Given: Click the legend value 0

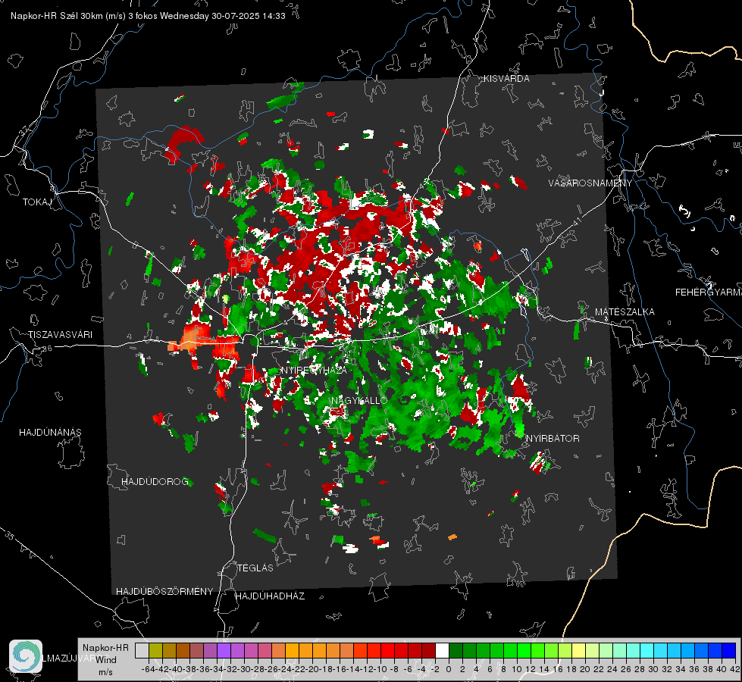Looking at the screenshot, I should pyautogui.click(x=449, y=669).
